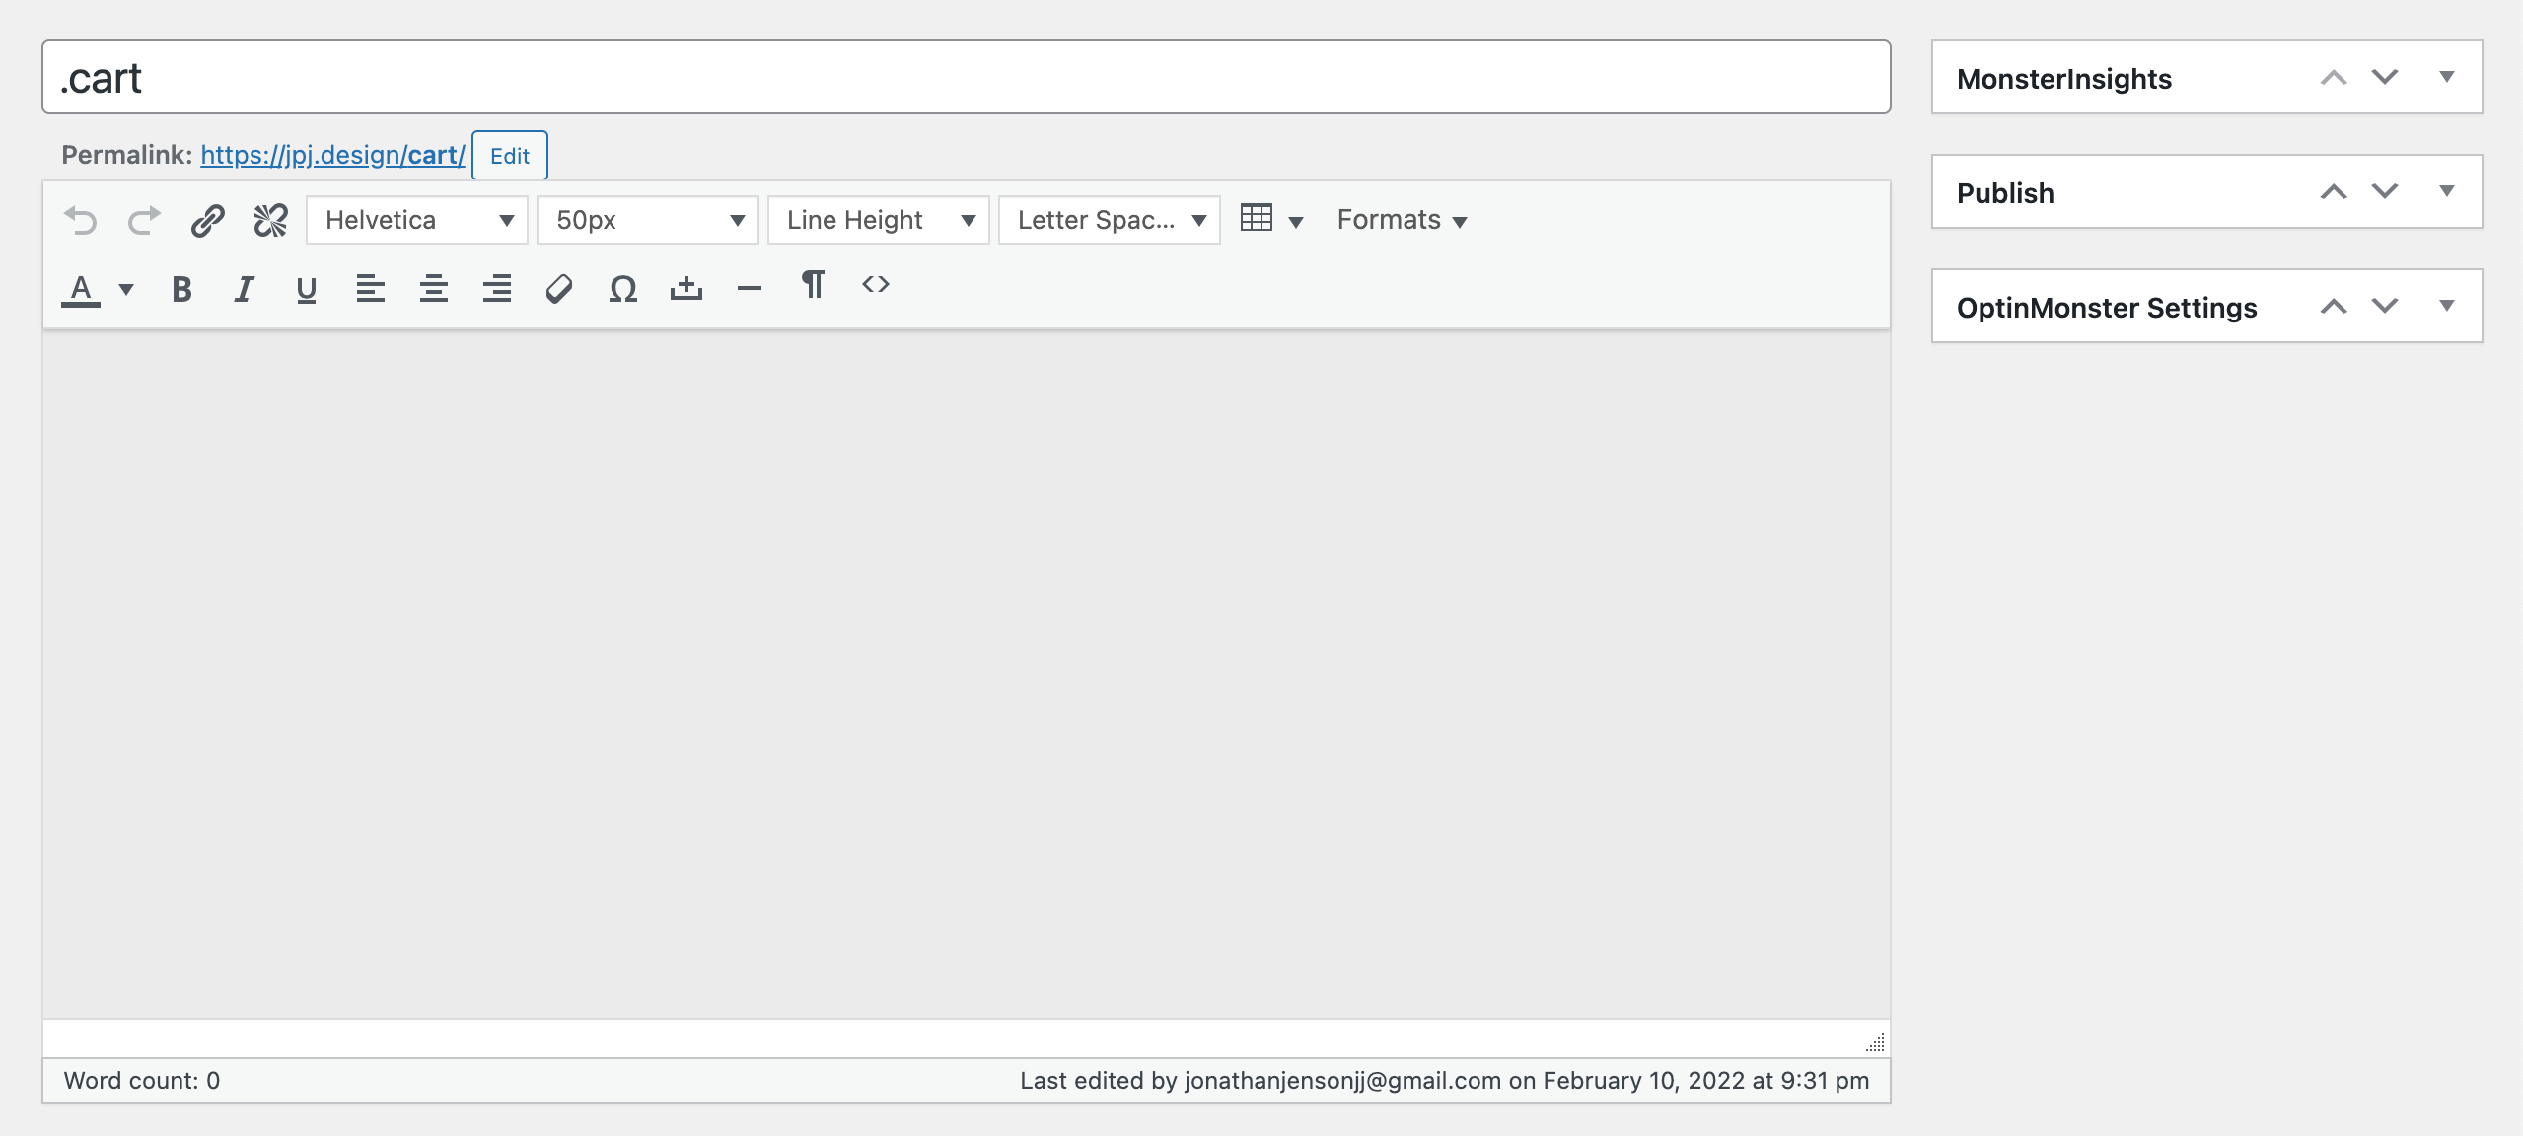
Task: Click the Insert/edit link icon
Action: point(208,220)
